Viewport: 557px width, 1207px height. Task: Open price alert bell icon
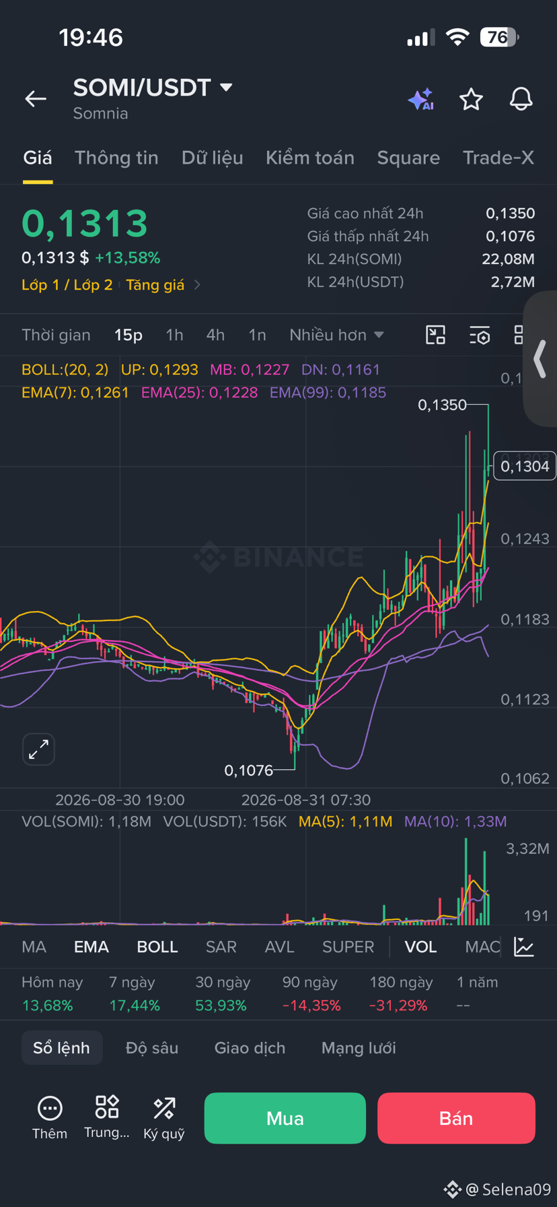click(x=521, y=99)
